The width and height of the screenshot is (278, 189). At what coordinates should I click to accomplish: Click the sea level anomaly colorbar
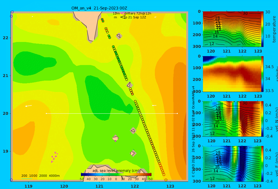[x=116, y=175]
